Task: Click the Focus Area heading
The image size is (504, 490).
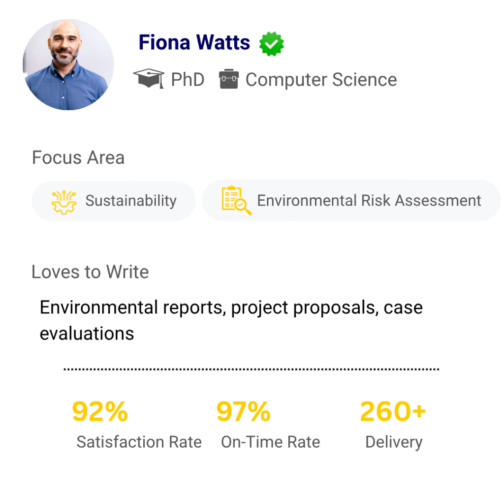Action: pyautogui.click(x=78, y=158)
